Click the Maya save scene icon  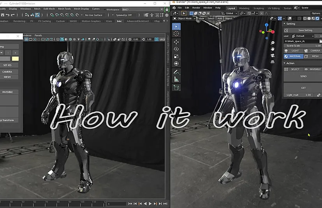(2, 15)
